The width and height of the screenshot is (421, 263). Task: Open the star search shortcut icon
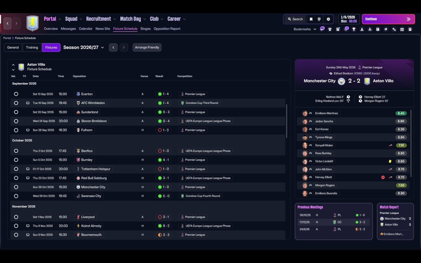(394, 29)
